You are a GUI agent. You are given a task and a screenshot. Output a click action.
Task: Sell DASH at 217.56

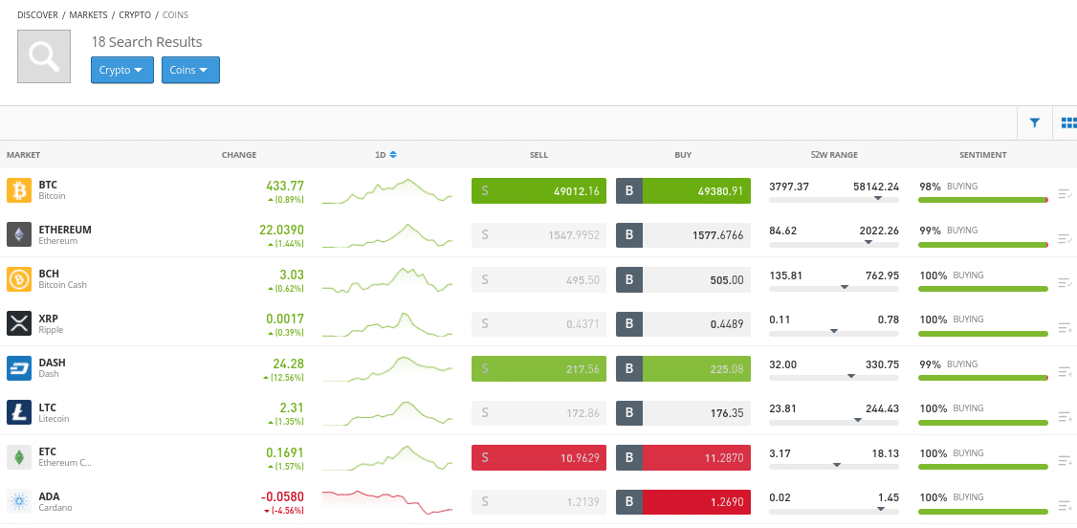539,368
